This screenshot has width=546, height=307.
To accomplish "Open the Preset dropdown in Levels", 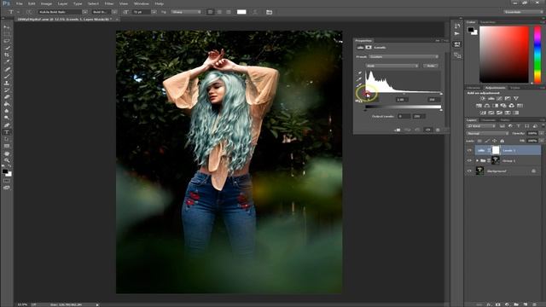I will [x=404, y=57].
